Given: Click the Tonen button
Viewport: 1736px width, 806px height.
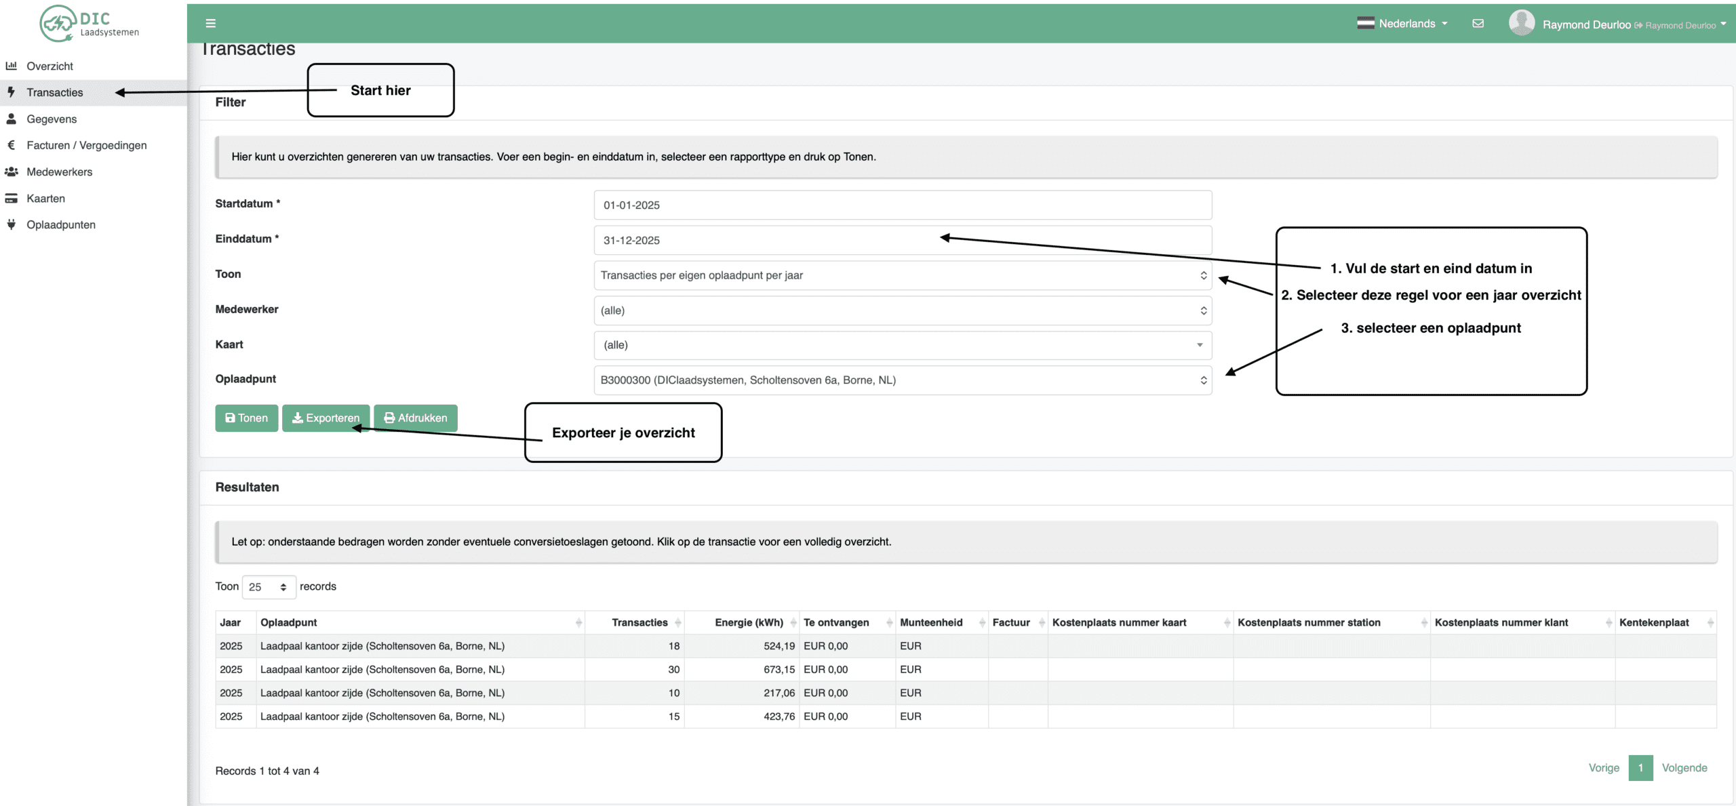Looking at the screenshot, I should coord(246,418).
